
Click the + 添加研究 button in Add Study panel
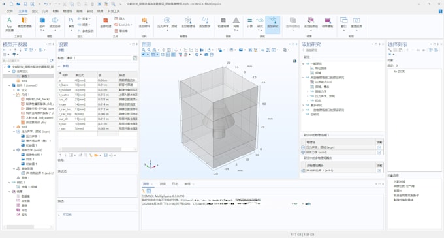tap(309, 50)
